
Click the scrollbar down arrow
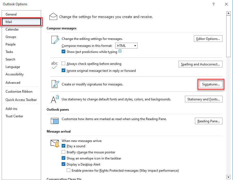228,177
